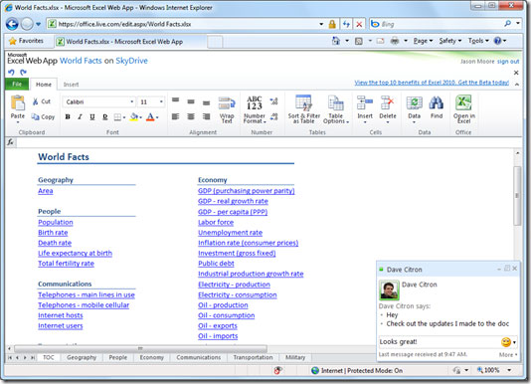Switch to the Military sheet tab
The height and width of the screenshot is (384, 531).
click(x=295, y=357)
